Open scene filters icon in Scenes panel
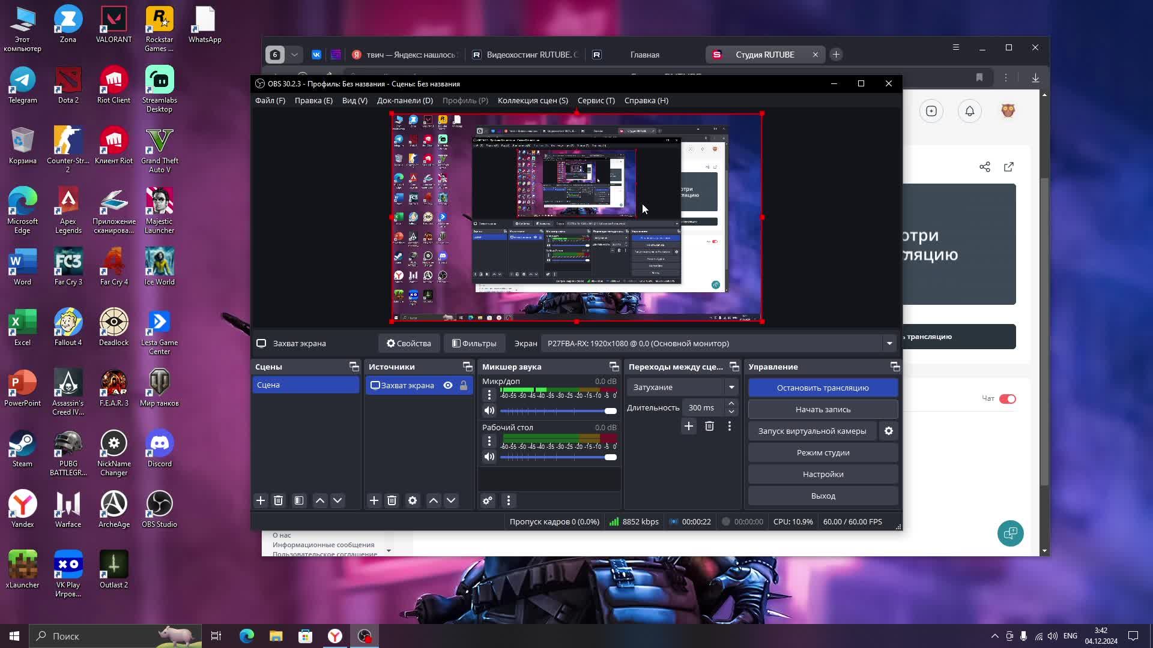This screenshot has height=648, width=1153. click(299, 500)
